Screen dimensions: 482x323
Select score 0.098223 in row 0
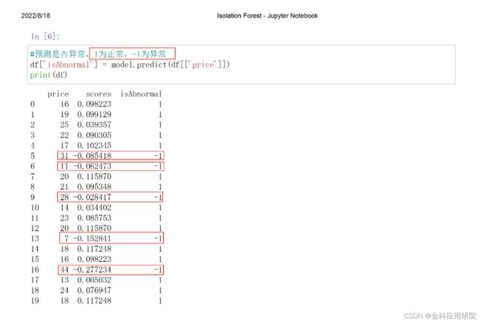94,104
